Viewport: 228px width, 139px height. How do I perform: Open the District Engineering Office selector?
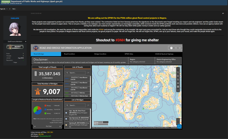(x=168, y=61)
